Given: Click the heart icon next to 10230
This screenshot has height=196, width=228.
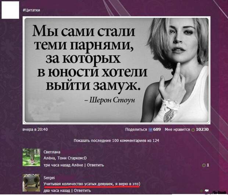Looking at the screenshot, I should pyautogui.click(x=193, y=130).
